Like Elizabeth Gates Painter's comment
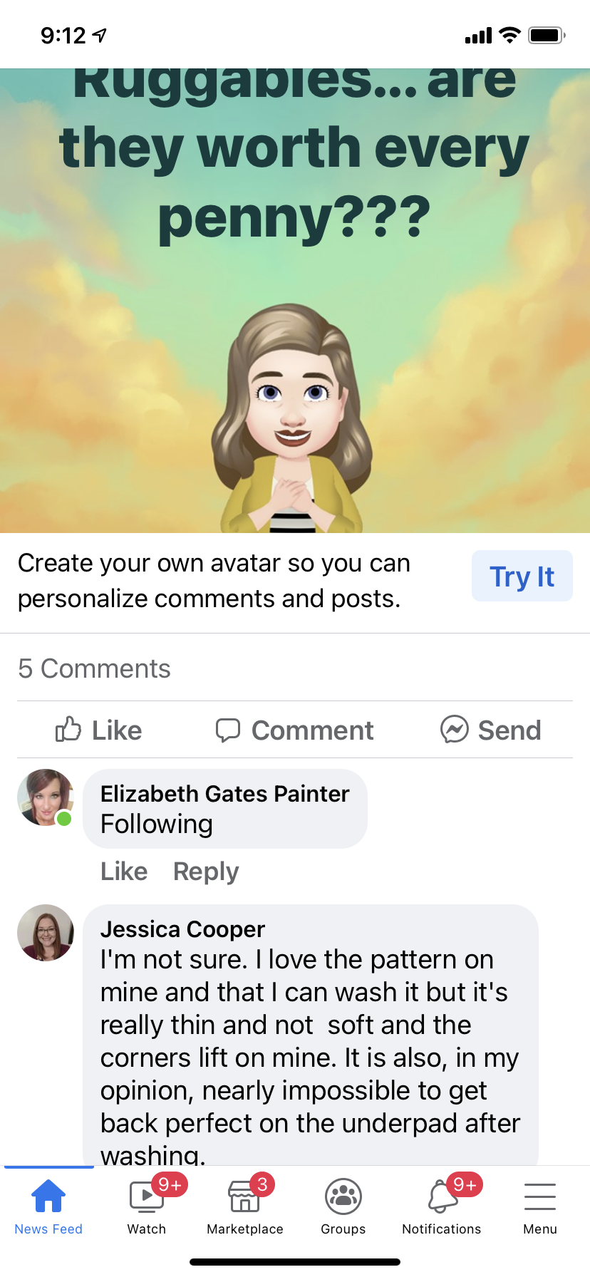Viewport: 590px width, 1277px height. [x=123, y=872]
